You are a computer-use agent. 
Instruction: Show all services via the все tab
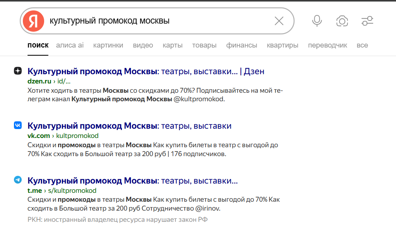(x=362, y=45)
